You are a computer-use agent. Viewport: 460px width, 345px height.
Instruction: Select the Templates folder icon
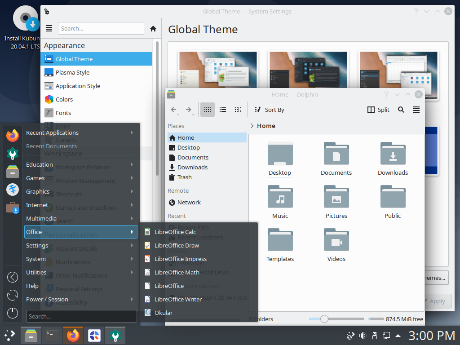(280, 240)
